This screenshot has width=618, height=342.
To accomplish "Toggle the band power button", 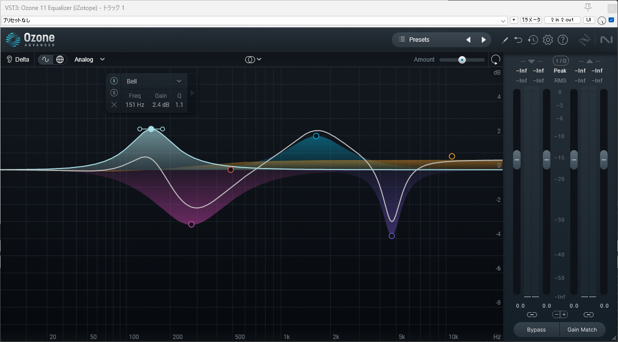I will point(114,81).
